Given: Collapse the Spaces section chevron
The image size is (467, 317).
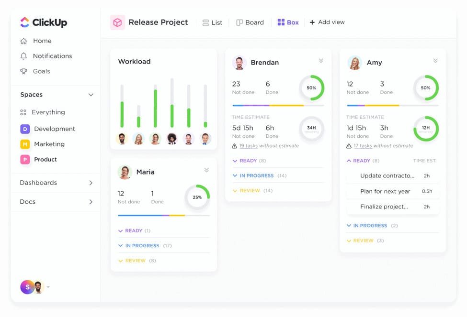Looking at the screenshot, I should tap(91, 95).
